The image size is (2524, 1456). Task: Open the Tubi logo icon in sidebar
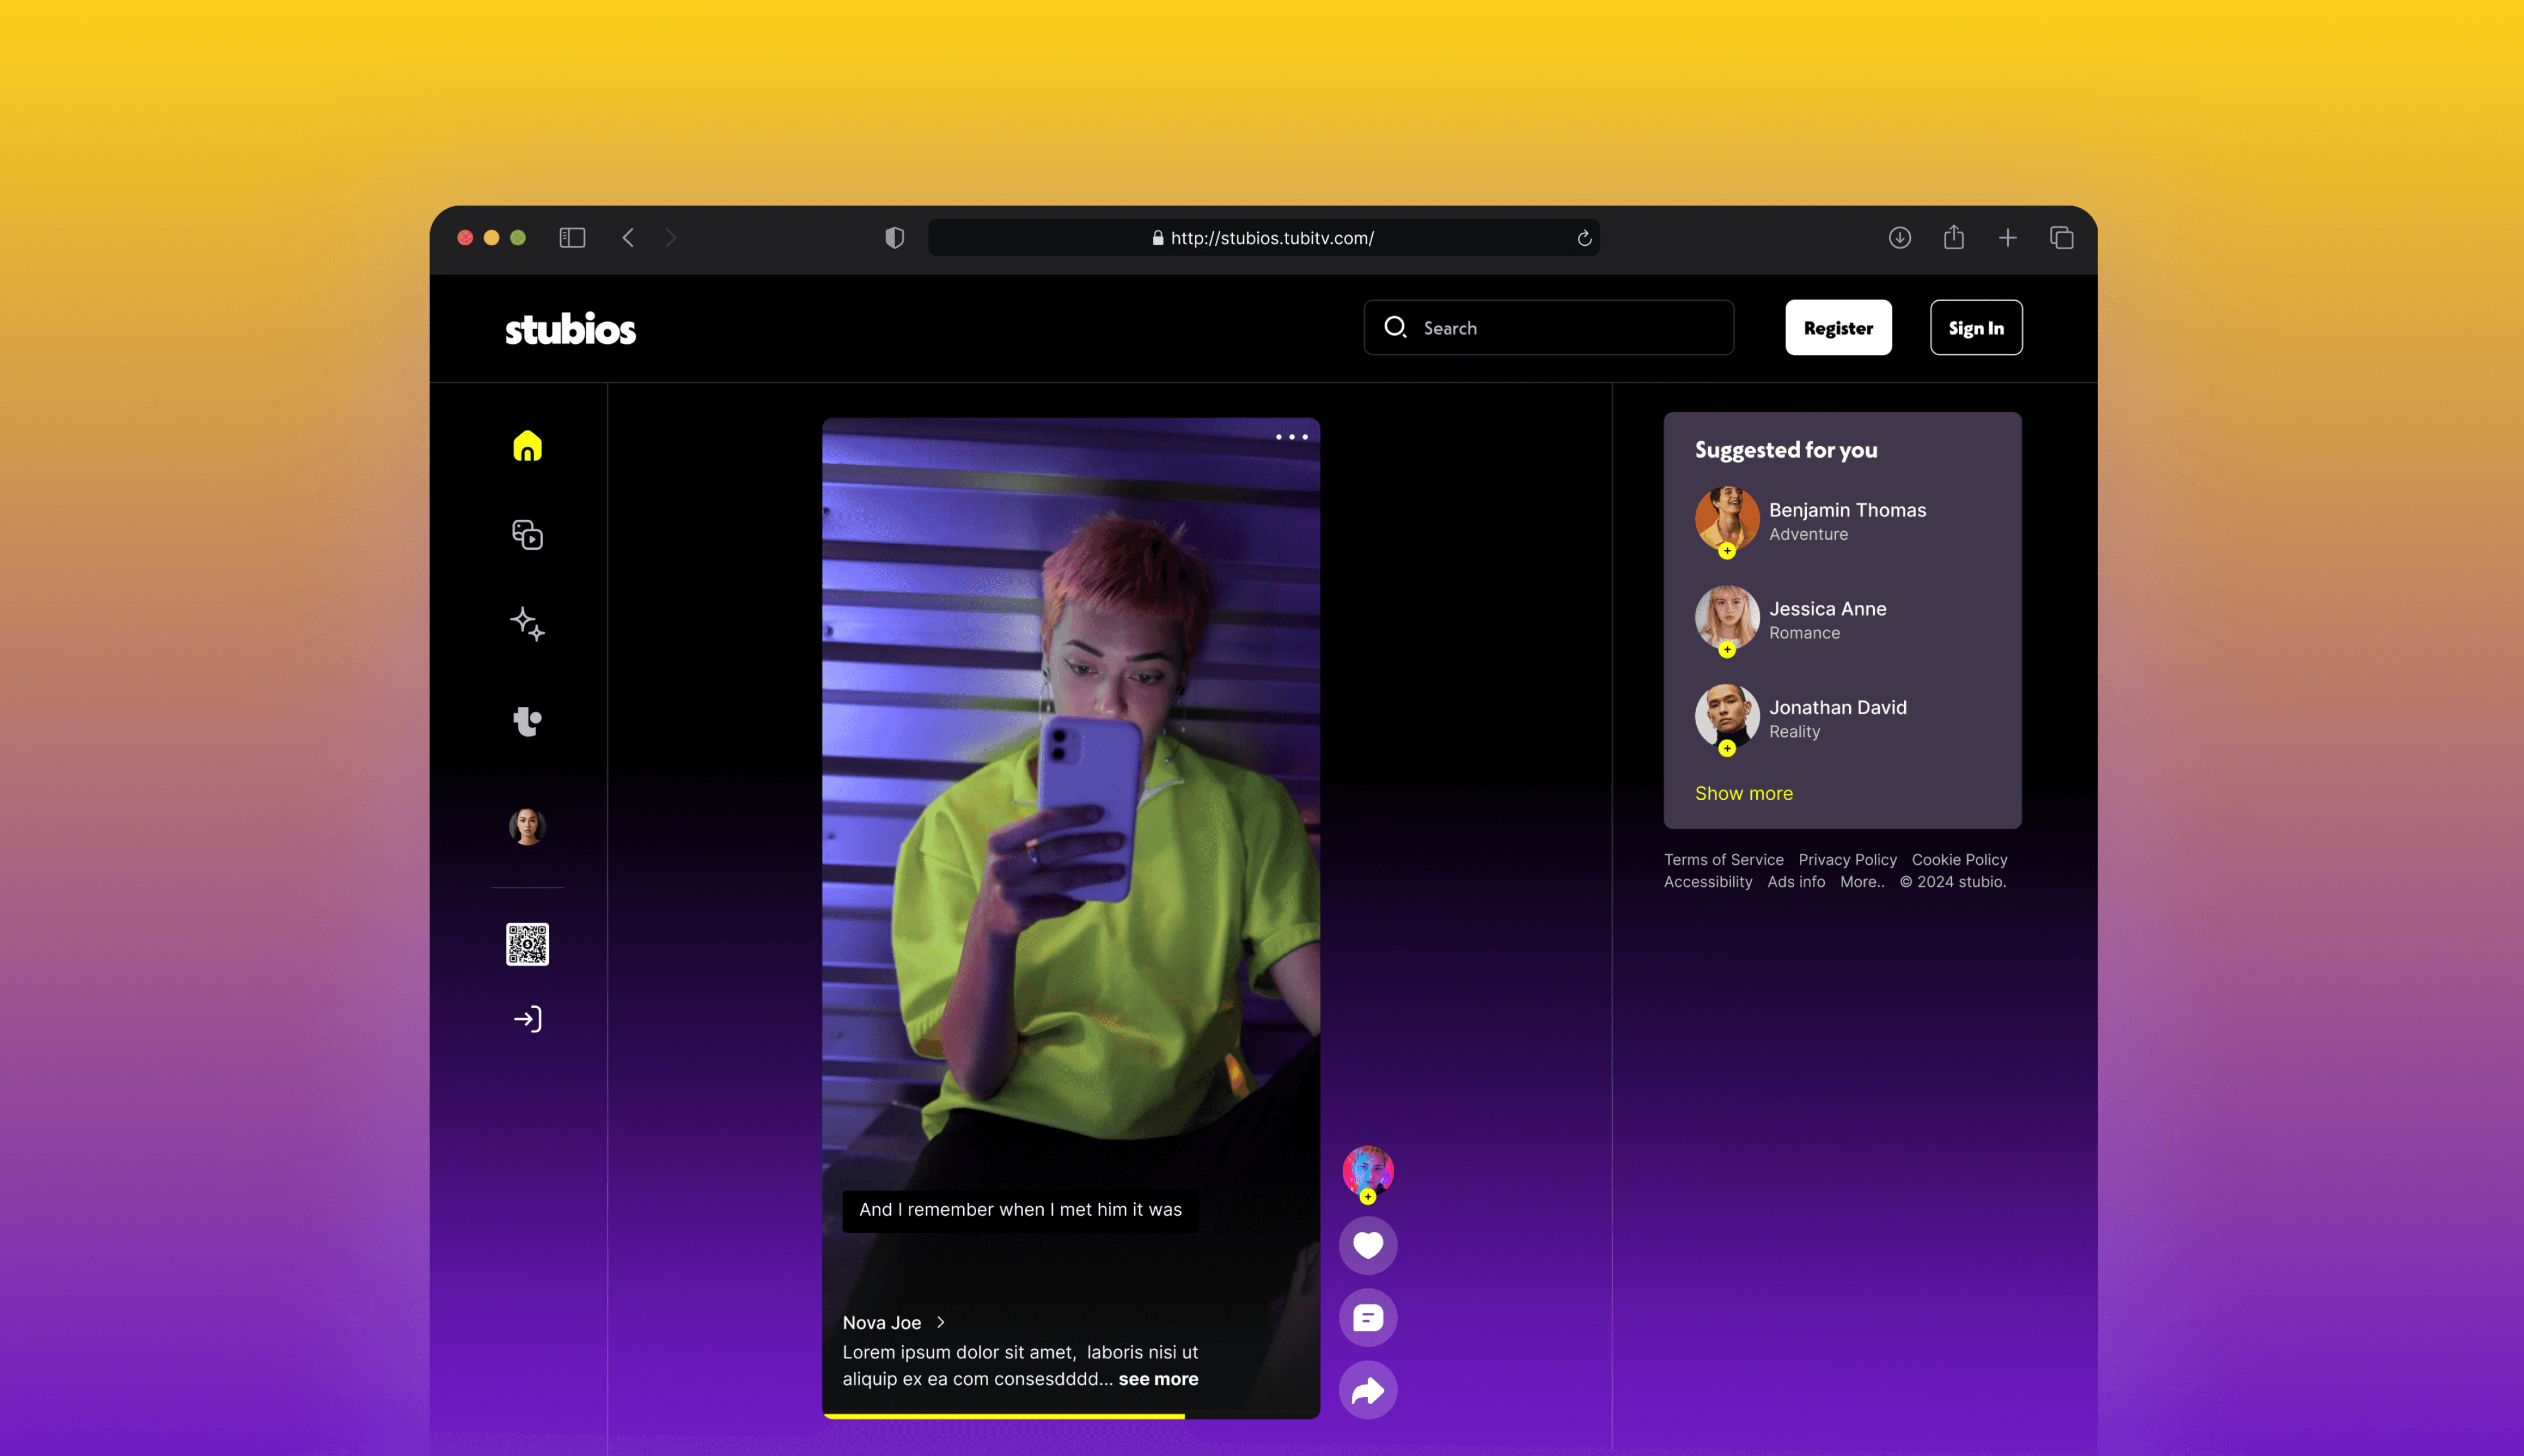pos(527,721)
